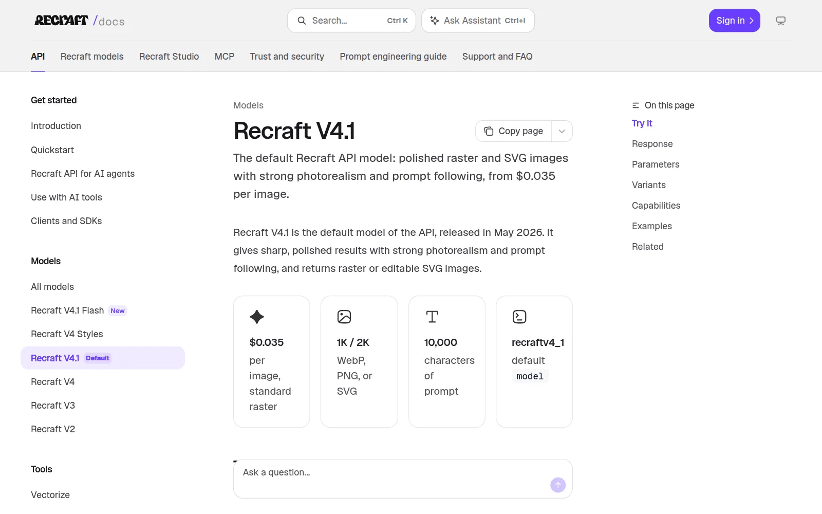Open Recraft V3 in the sidebar
This screenshot has height=514, width=822.
(53, 406)
